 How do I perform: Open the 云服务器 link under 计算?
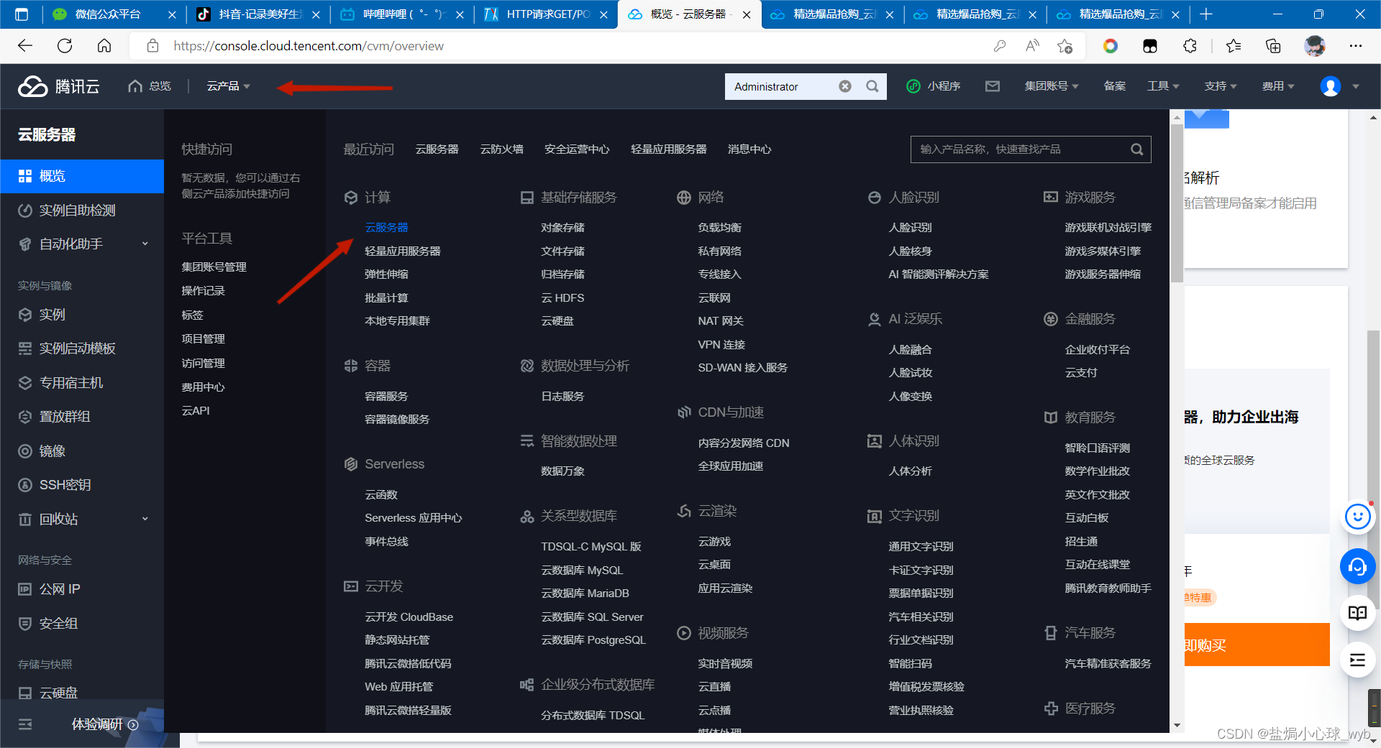tap(386, 228)
